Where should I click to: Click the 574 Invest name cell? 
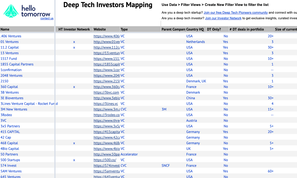[8, 166]
